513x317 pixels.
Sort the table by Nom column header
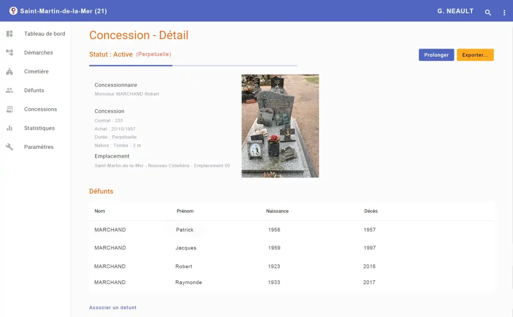(x=100, y=211)
